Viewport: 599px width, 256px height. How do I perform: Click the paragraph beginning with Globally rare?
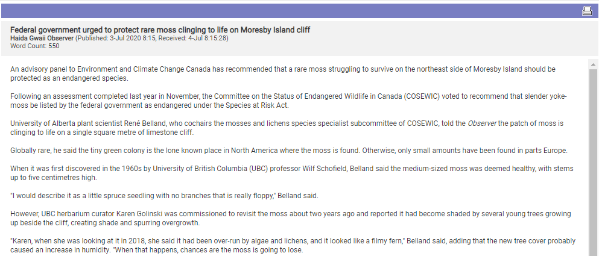coord(289,151)
